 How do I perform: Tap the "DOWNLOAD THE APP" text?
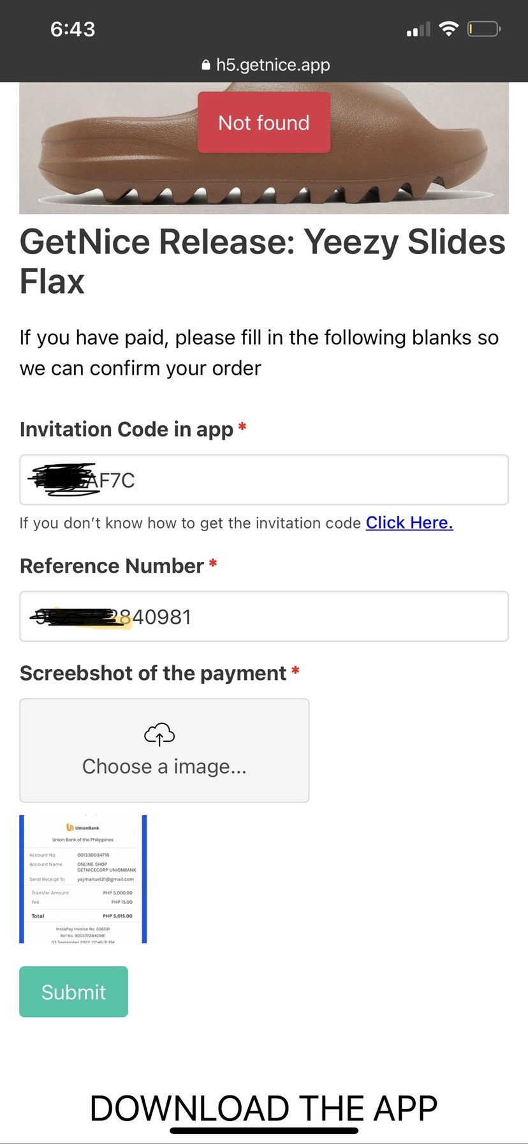[x=263, y=1107]
